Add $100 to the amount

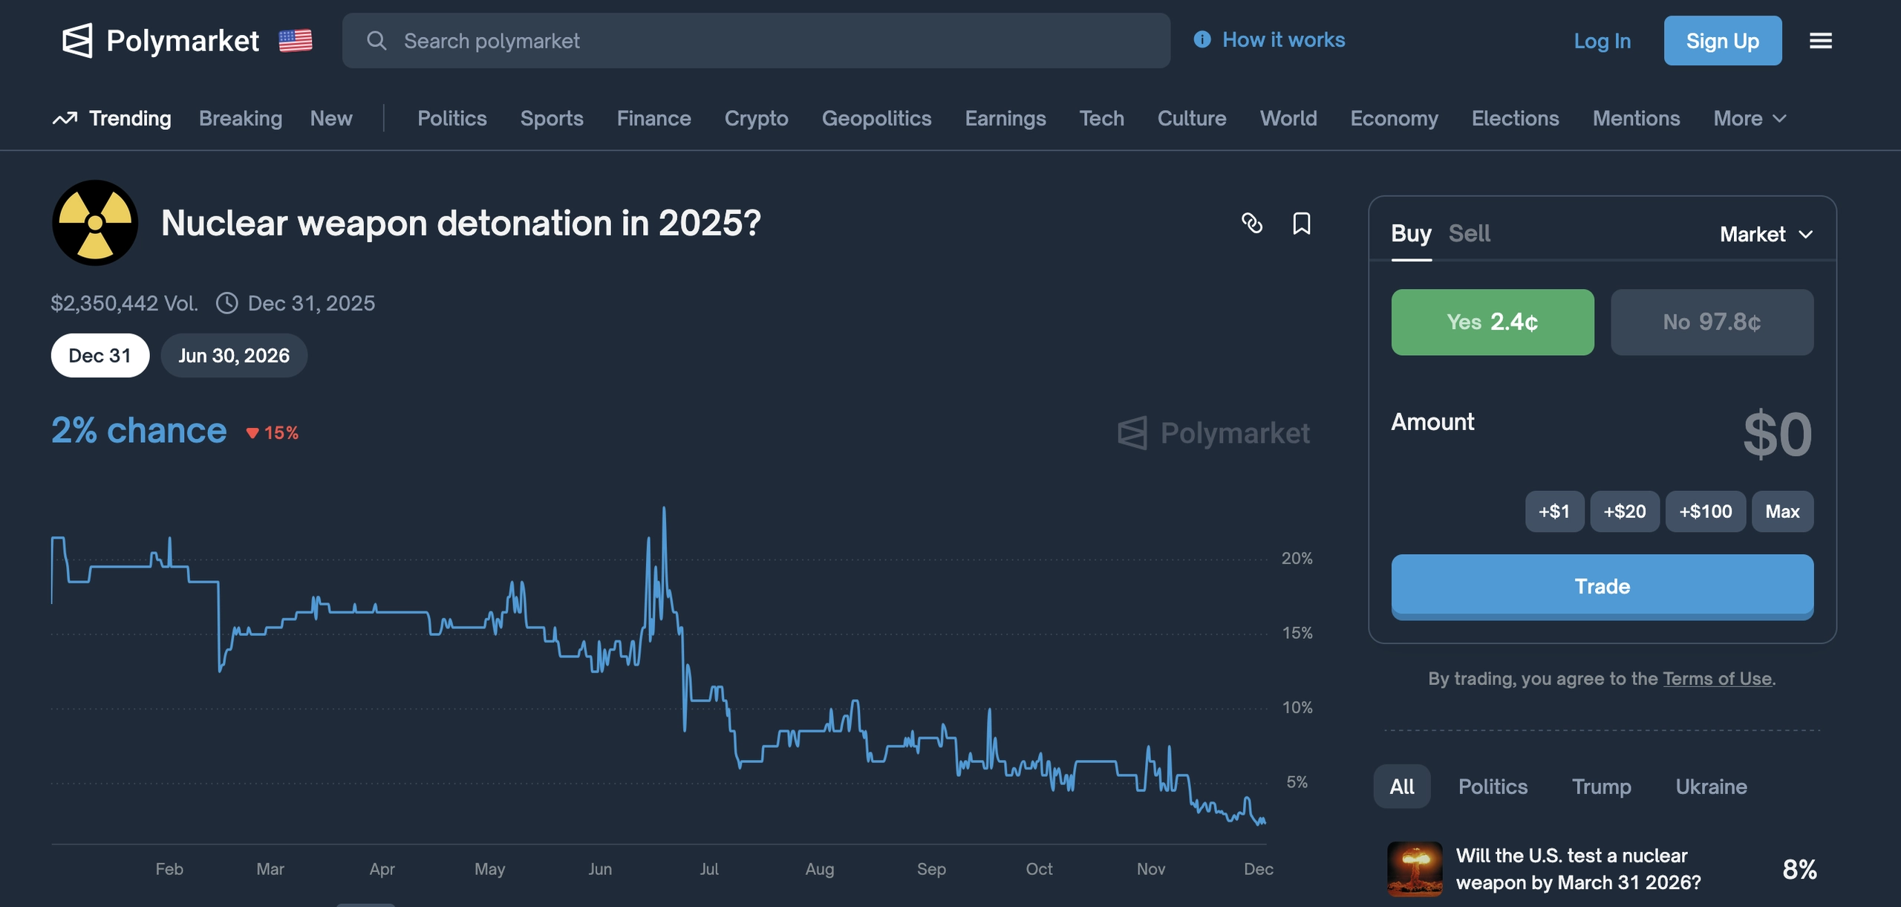click(1705, 511)
